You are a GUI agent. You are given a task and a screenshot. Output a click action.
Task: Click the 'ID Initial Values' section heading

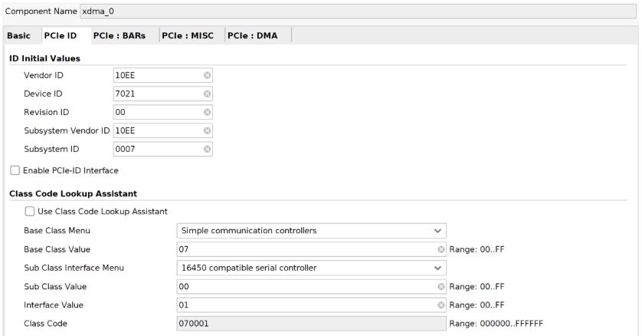coord(44,58)
